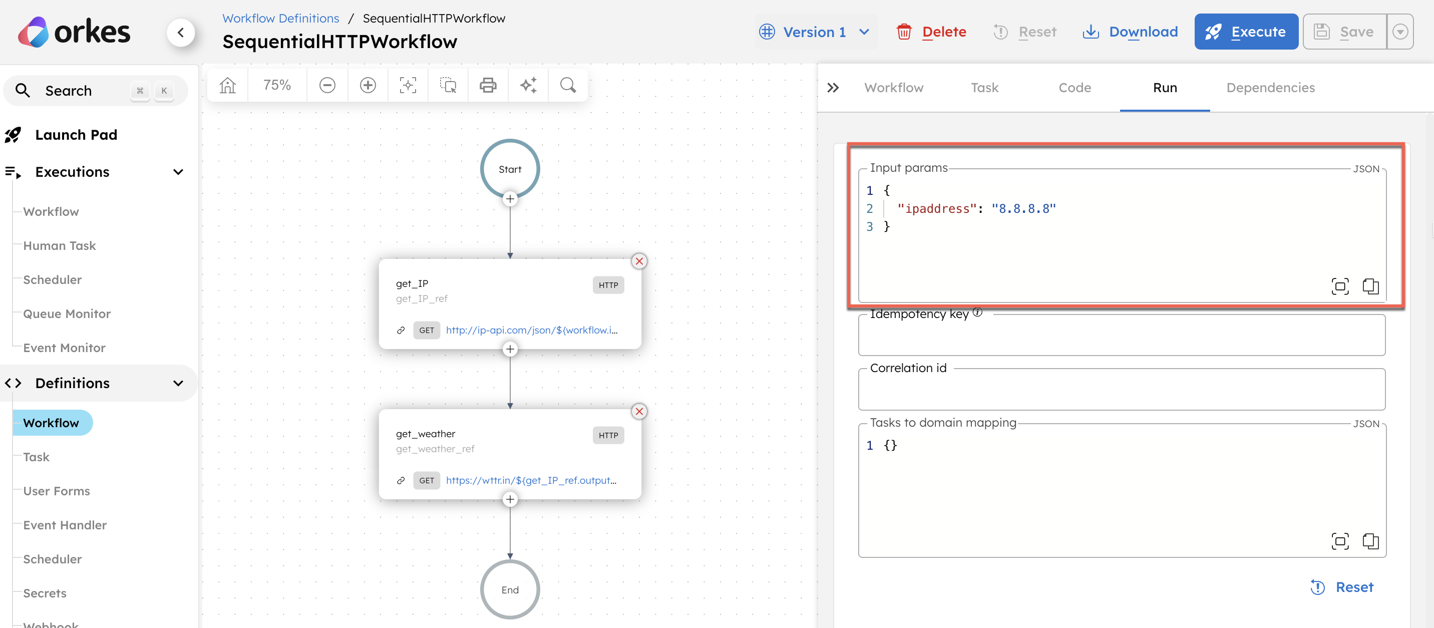Open Event Handler
This screenshot has height=628, width=1434.
coord(65,524)
